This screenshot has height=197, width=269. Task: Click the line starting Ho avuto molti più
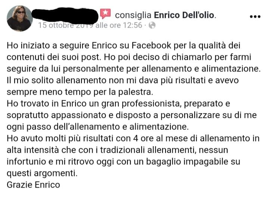point(133,138)
